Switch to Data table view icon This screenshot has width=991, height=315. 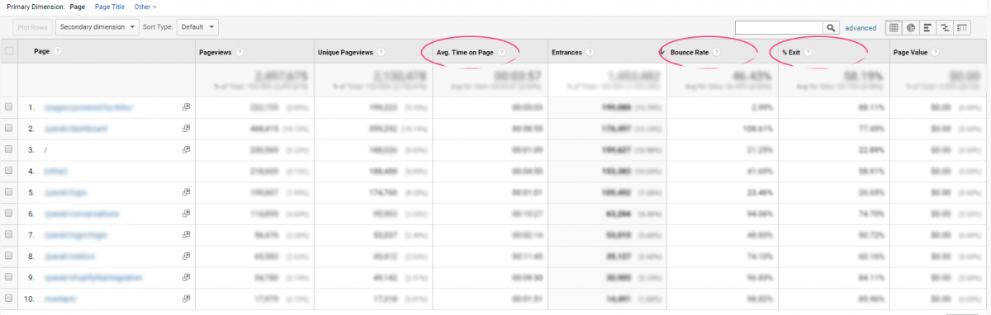click(894, 27)
